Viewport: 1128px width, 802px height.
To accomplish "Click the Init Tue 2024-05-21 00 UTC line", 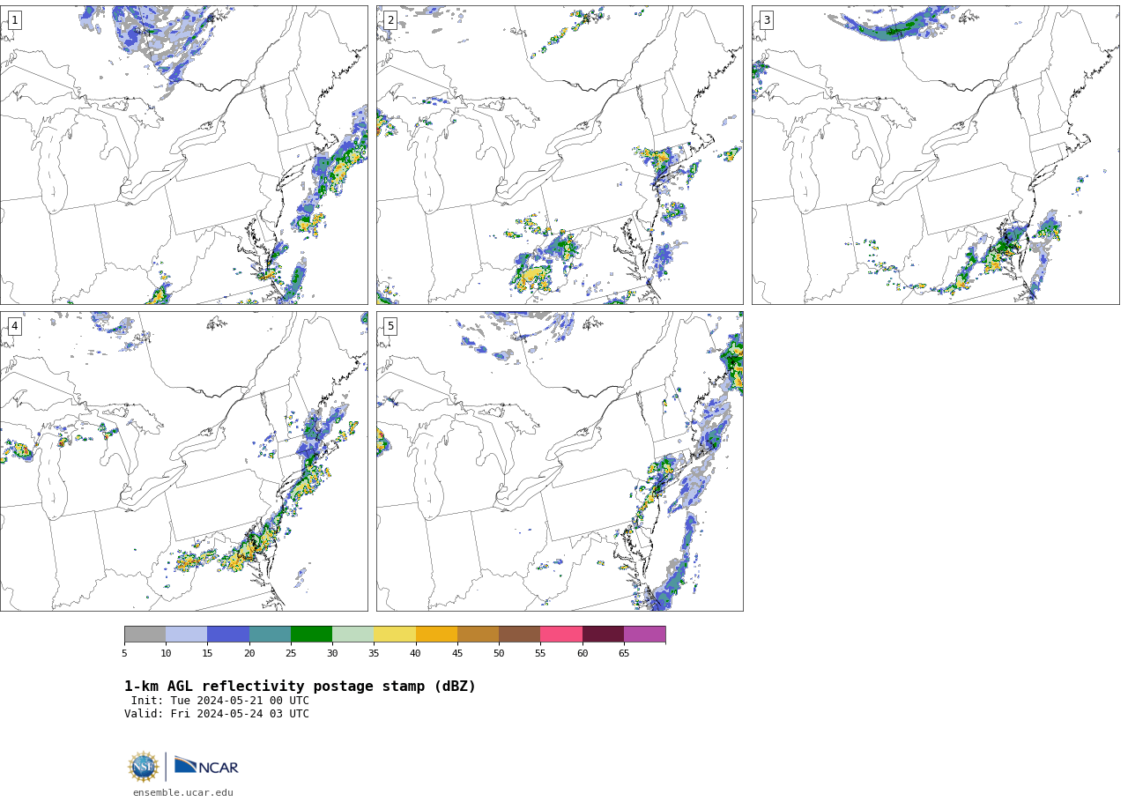I will 220,702.
